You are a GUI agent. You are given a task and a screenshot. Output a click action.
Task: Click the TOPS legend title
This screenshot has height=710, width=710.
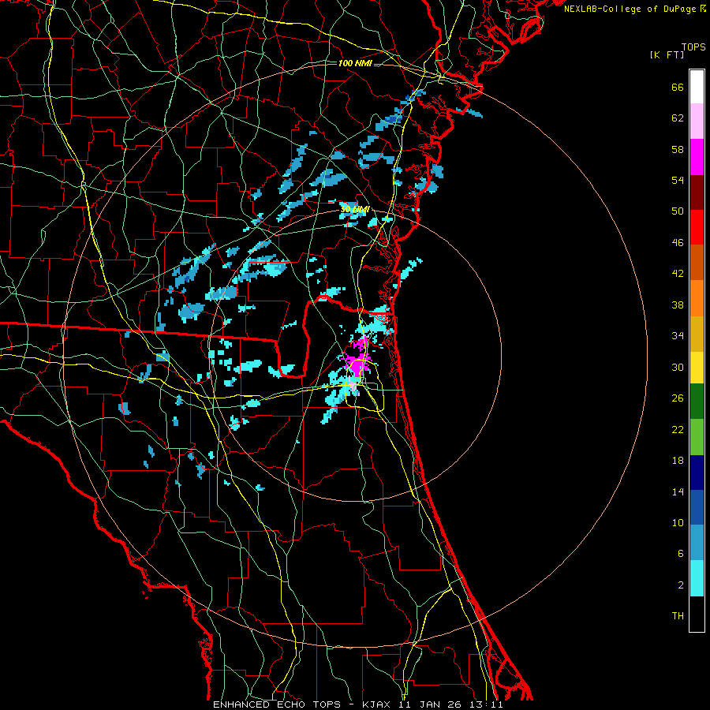[693, 47]
